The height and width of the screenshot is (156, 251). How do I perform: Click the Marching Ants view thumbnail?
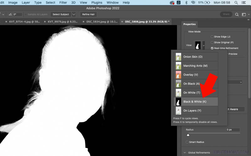(x=178, y=66)
